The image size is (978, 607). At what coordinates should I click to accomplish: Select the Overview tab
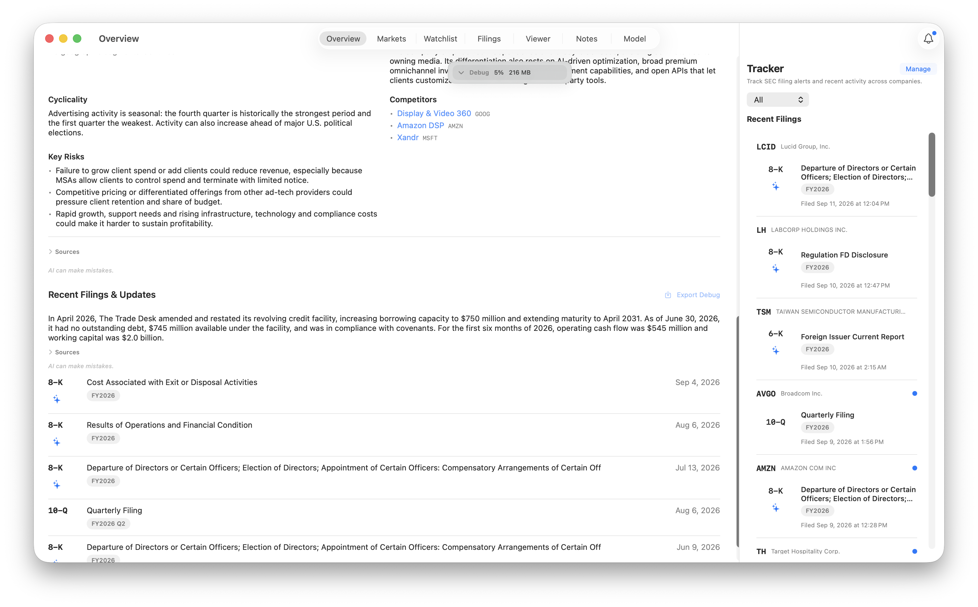(343, 39)
